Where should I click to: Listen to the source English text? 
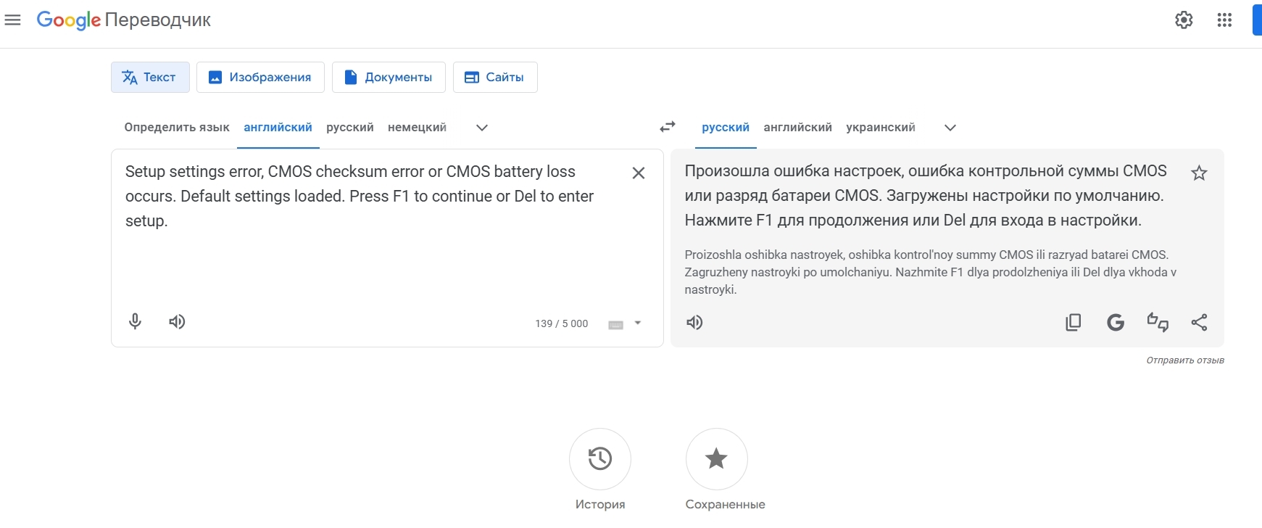point(177,321)
